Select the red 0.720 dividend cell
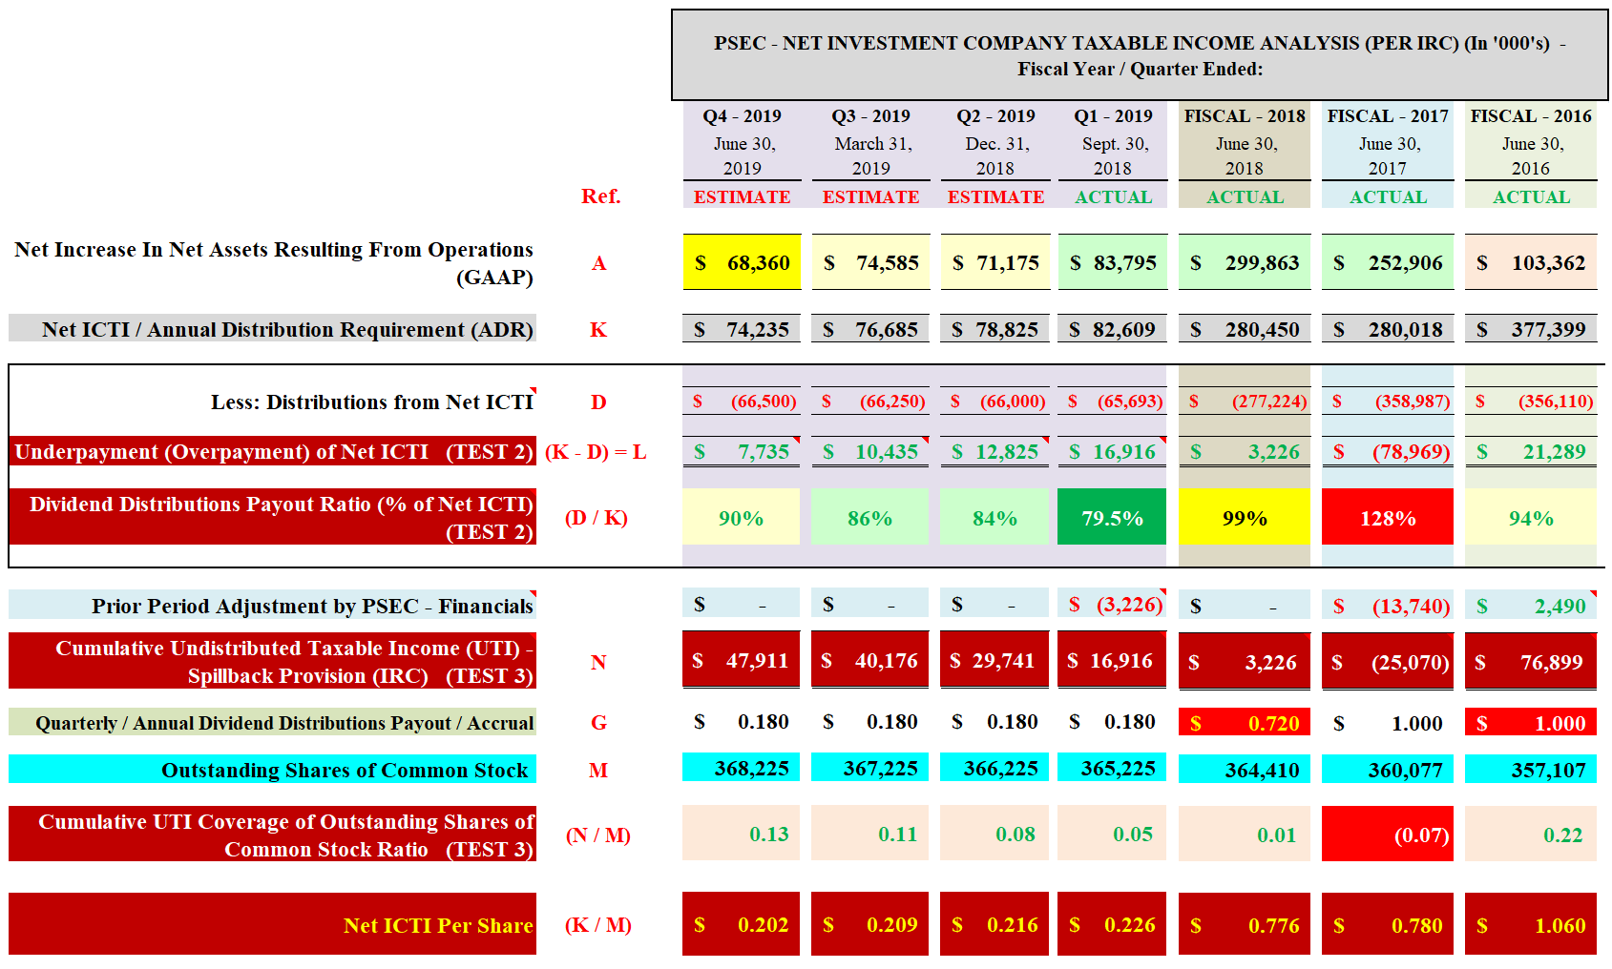The height and width of the screenshot is (969, 1612). tap(1245, 722)
